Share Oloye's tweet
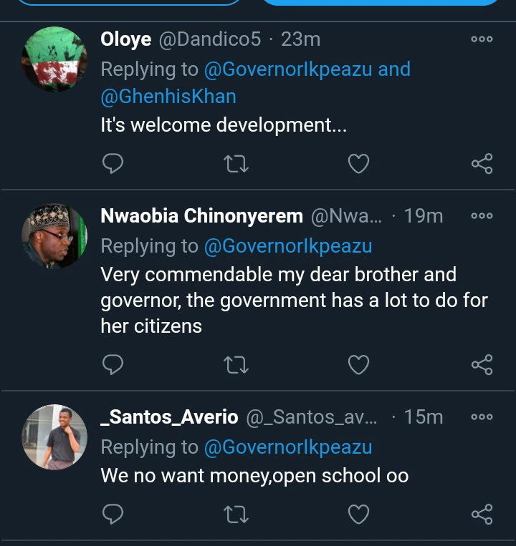Screen dimensions: 516x546 [482, 165]
